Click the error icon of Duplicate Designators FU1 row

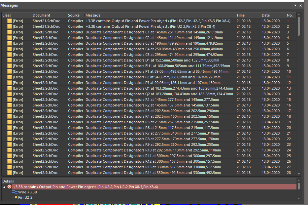[10, 66]
